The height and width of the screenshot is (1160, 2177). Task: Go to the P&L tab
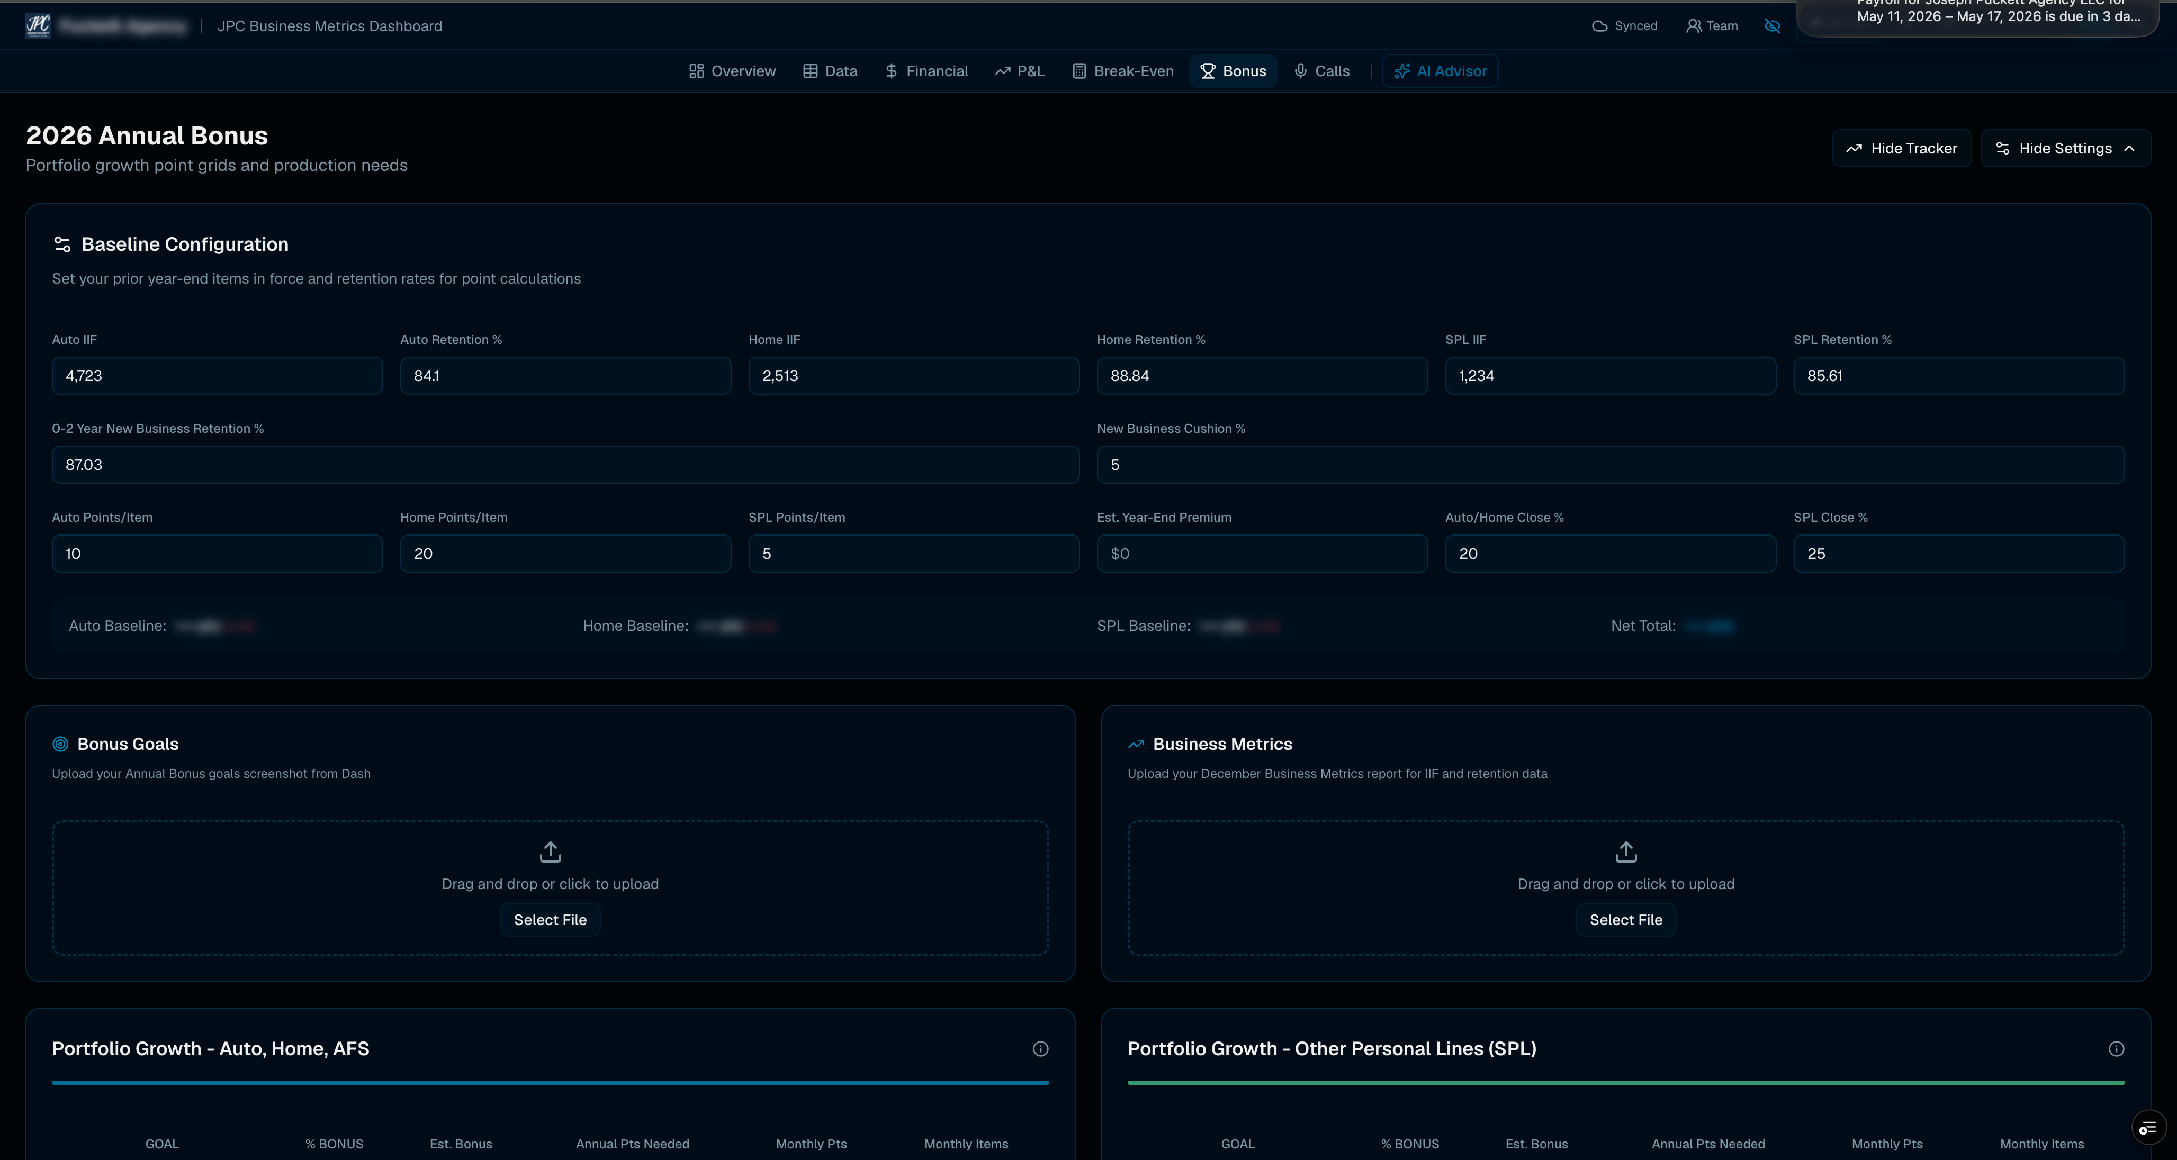(x=1019, y=71)
